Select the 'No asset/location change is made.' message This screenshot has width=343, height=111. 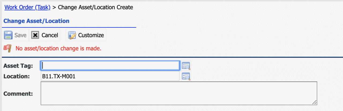coord(58,48)
